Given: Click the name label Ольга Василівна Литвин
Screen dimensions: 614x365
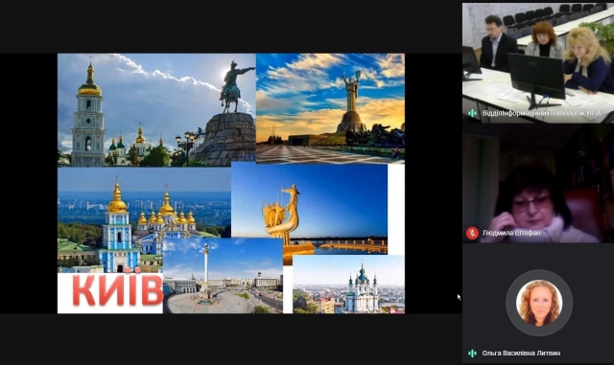Looking at the screenshot, I should point(521,354).
